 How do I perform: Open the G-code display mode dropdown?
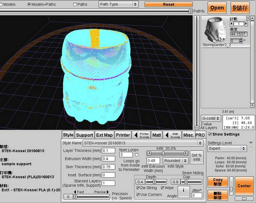coord(211,118)
